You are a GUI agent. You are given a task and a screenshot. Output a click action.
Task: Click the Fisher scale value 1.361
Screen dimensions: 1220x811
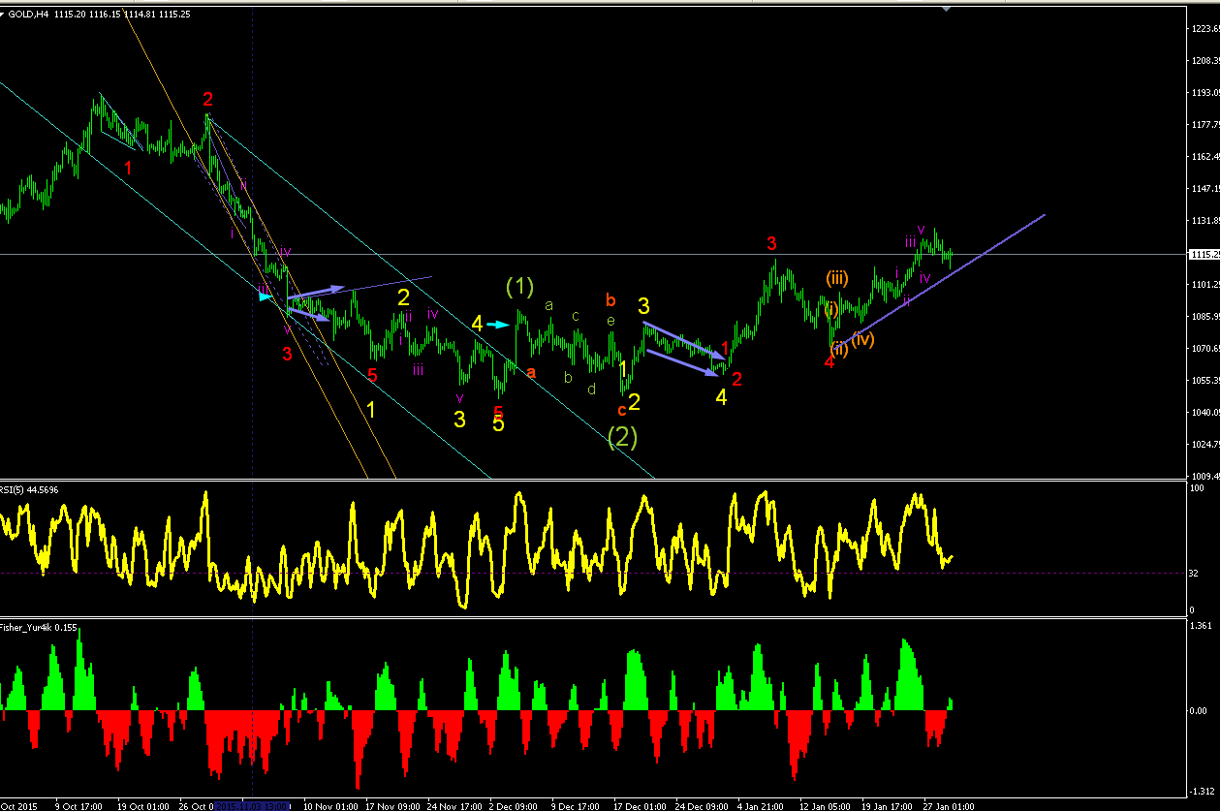tap(1204, 626)
